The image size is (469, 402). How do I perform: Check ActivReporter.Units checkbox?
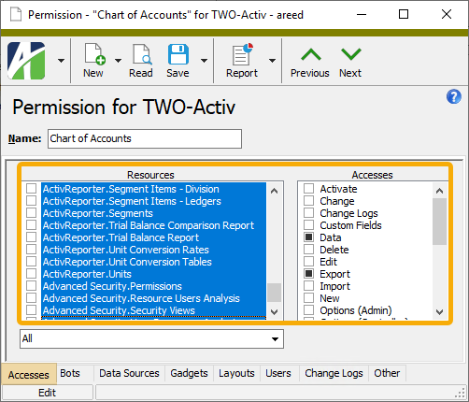pyautogui.click(x=31, y=274)
